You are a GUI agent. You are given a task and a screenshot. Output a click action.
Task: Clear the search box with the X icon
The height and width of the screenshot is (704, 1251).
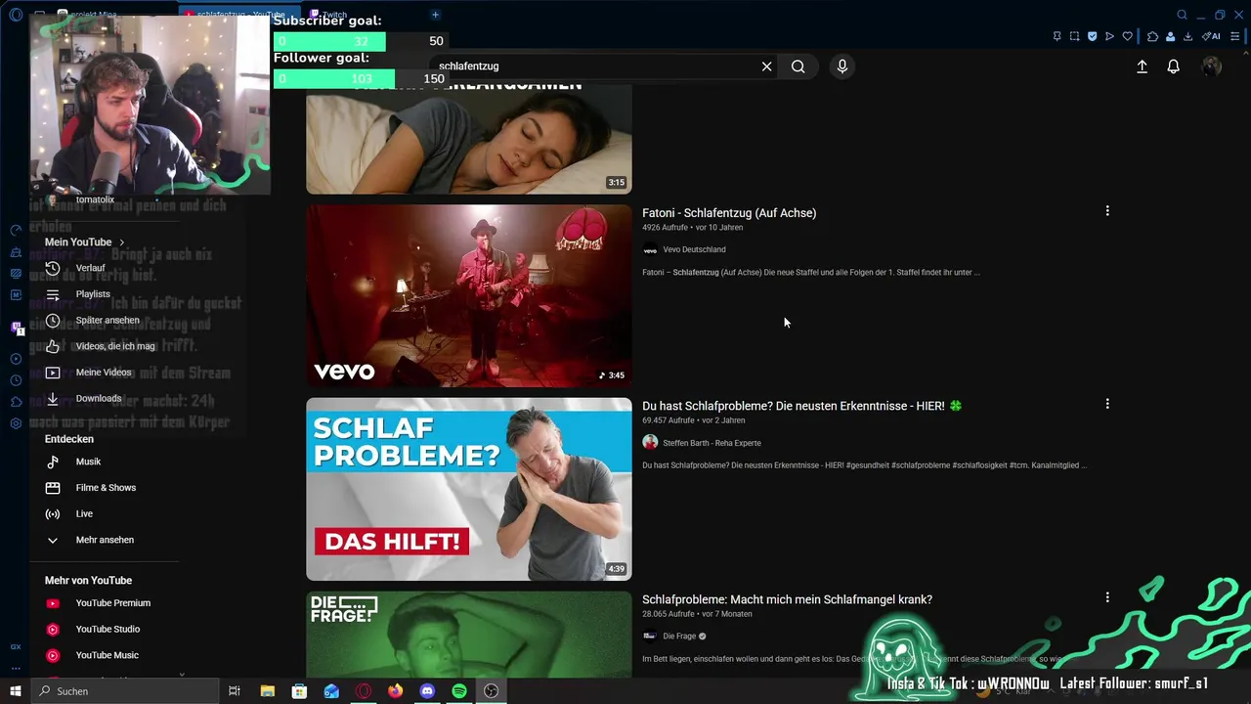coord(766,66)
